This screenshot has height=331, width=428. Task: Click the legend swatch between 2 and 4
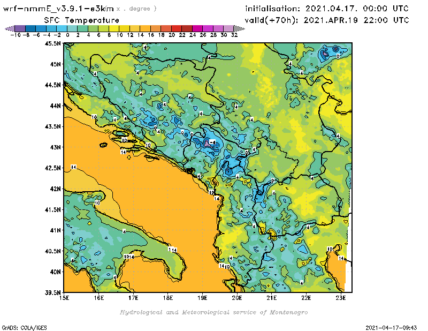tap(82, 28)
